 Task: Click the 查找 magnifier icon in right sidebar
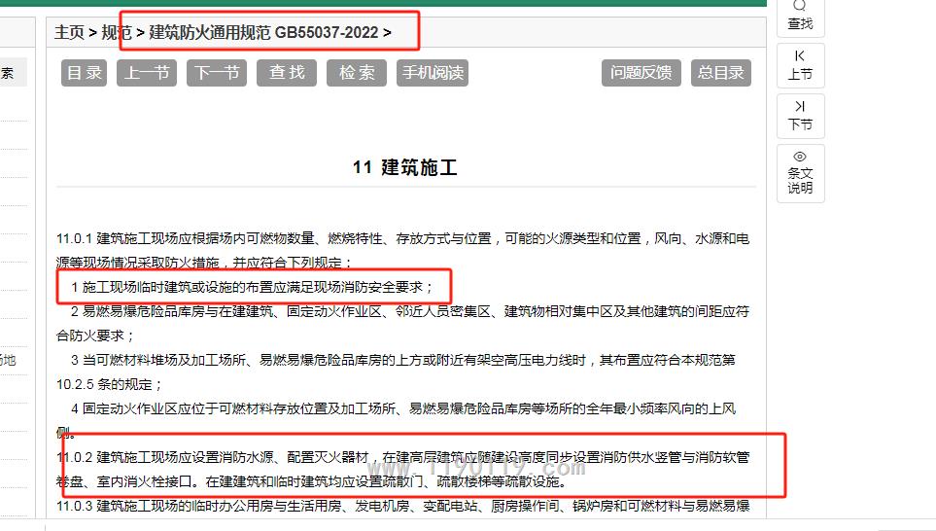point(800,8)
